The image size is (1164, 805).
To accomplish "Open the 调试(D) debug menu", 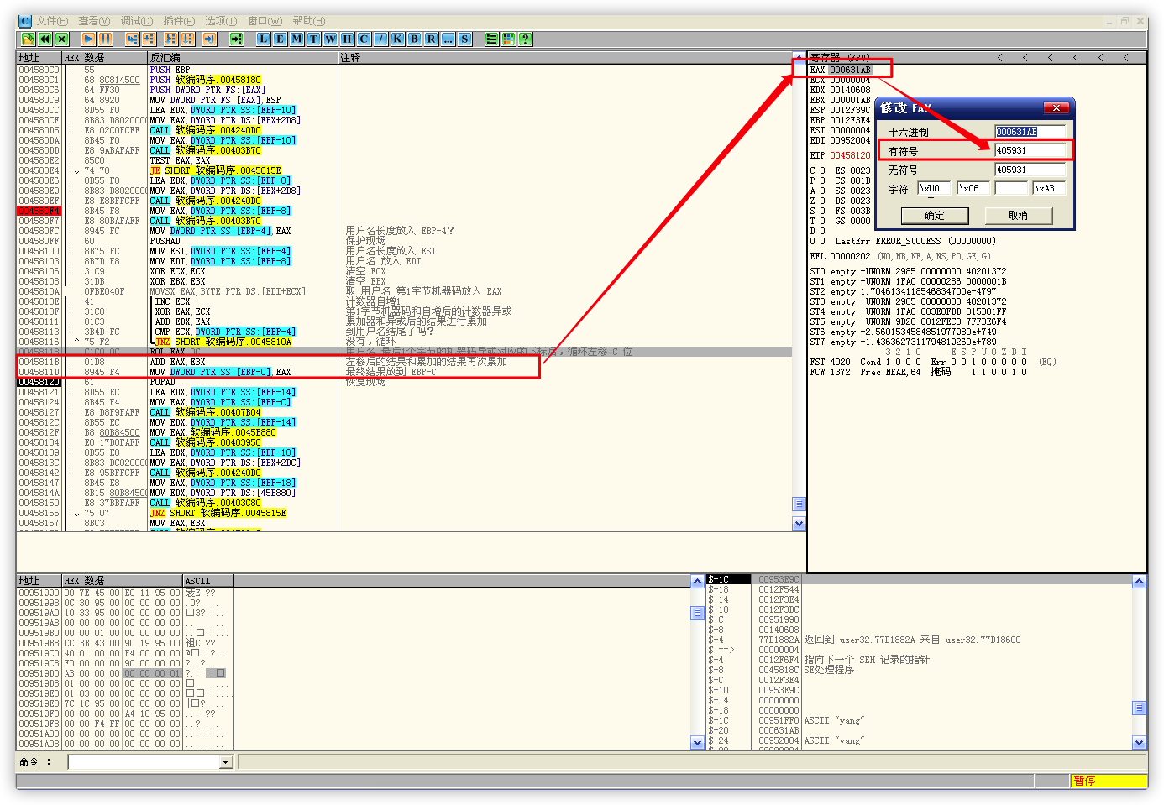I will click(x=137, y=21).
